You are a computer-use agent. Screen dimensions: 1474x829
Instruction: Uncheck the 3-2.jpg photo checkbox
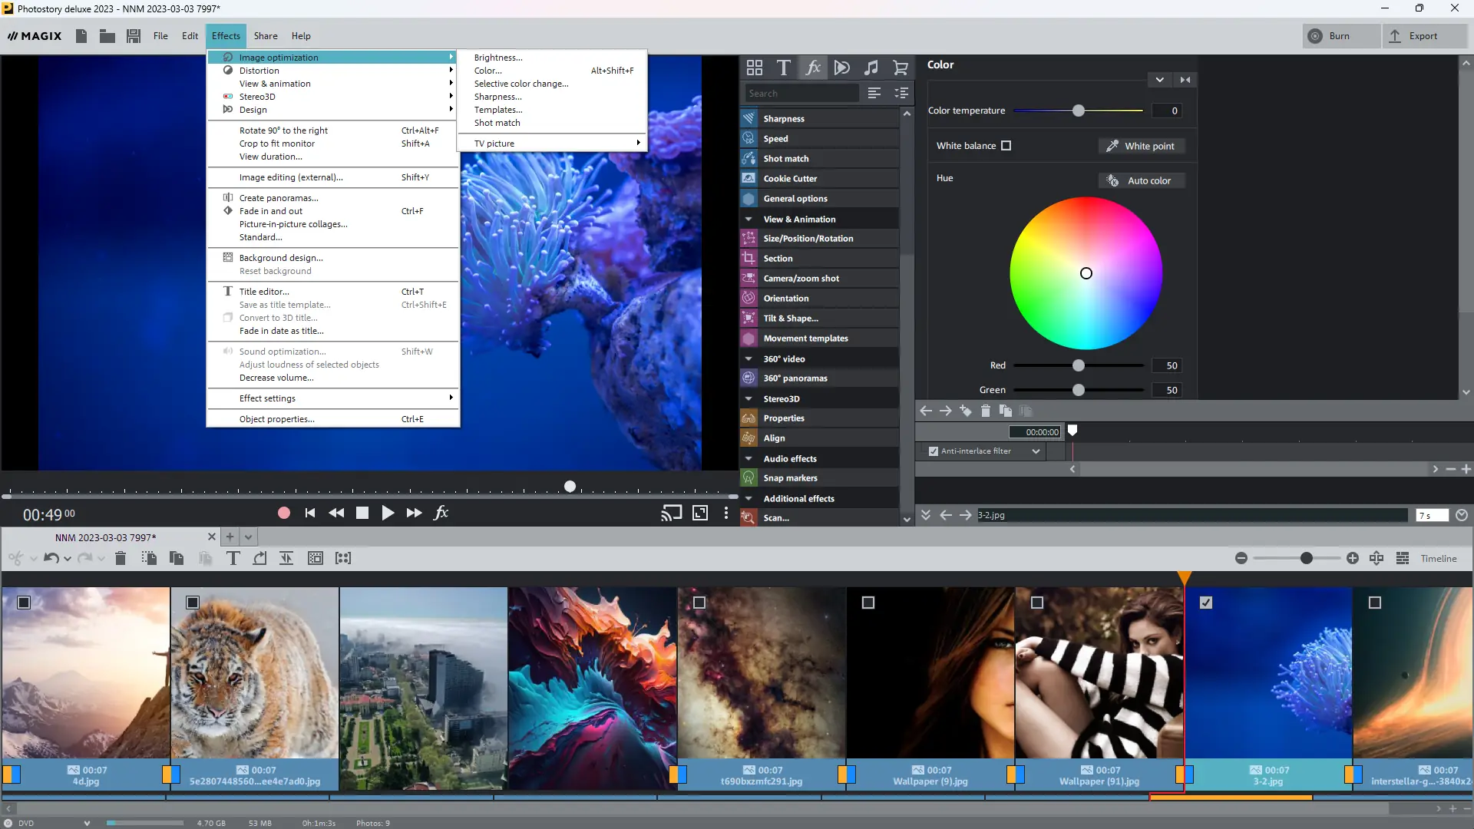pos(1206,603)
